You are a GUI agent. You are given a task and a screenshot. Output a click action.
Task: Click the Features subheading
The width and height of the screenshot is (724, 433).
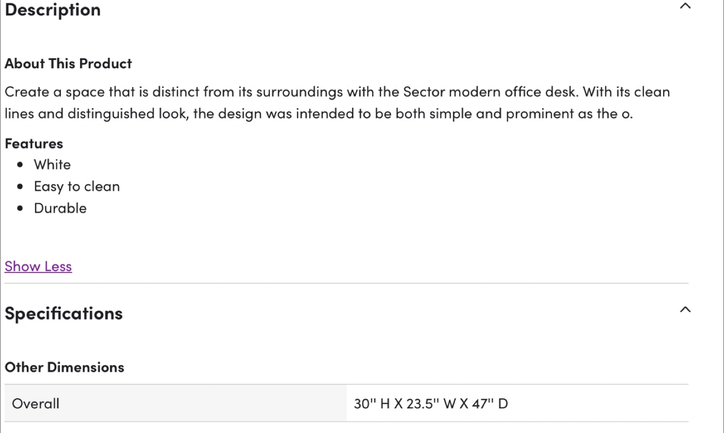(x=34, y=143)
